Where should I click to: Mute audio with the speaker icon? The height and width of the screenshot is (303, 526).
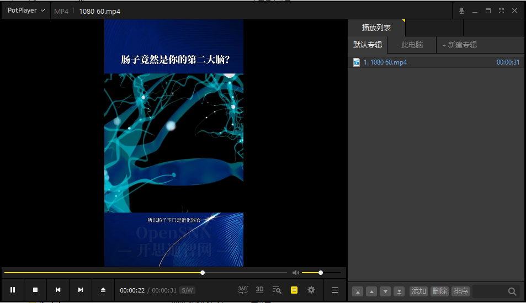[x=295, y=273]
